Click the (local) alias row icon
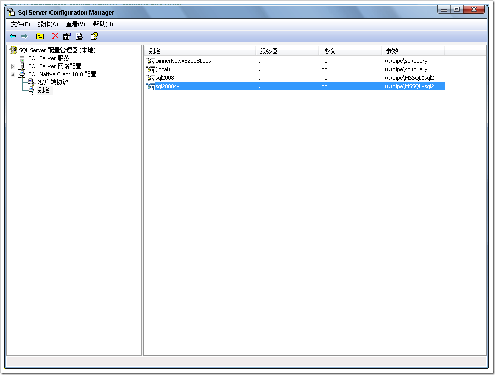The width and height of the screenshot is (495, 375). (x=151, y=69)
